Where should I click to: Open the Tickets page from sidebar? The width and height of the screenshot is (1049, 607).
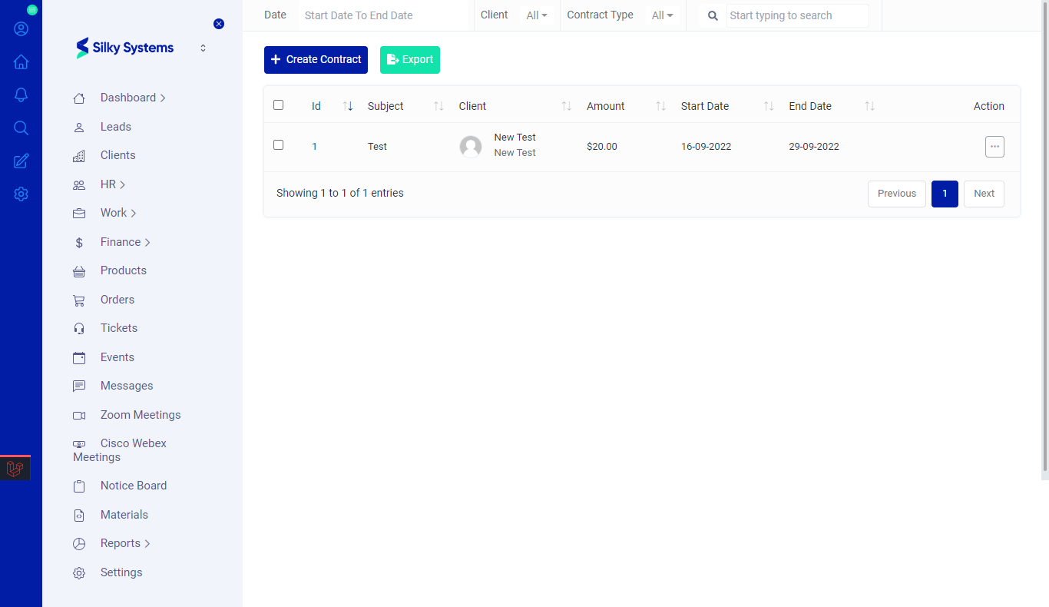click(x=118, y=328)
